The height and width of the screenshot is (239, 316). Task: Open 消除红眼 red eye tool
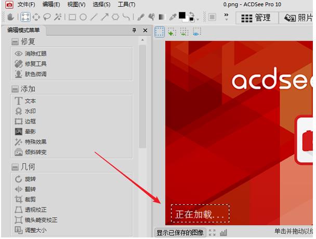(31, 54)
